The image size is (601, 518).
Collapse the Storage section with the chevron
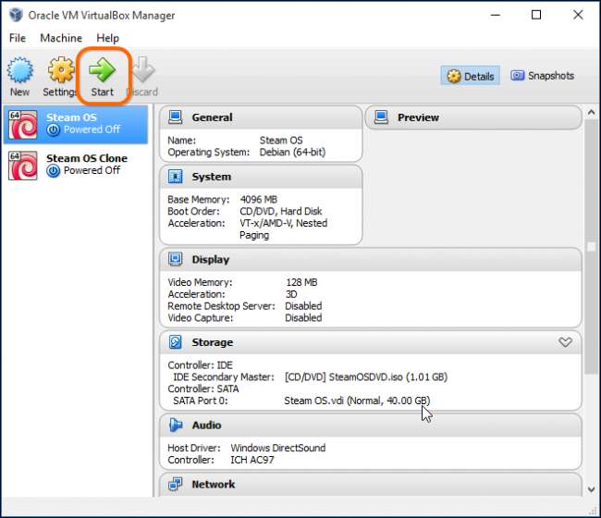[565, 341]
